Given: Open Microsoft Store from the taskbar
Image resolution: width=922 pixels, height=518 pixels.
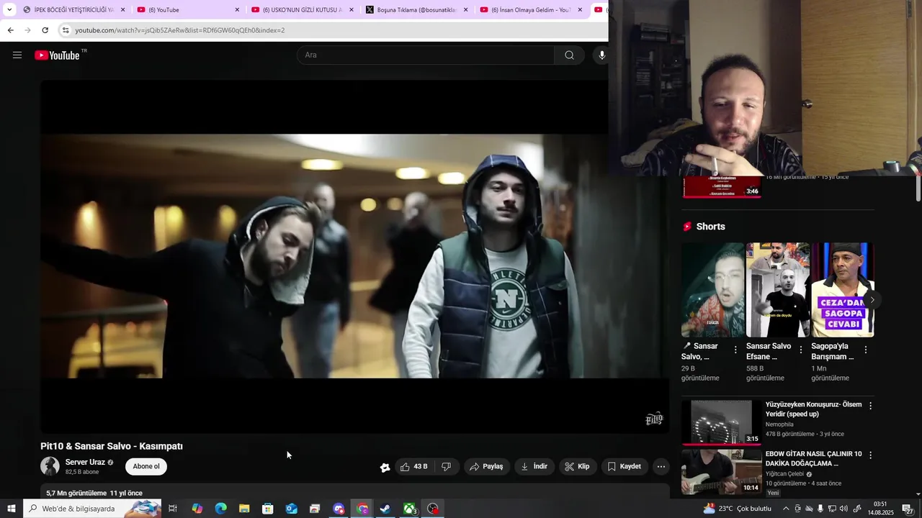Looking at the screenshot, I should point(267,509).
